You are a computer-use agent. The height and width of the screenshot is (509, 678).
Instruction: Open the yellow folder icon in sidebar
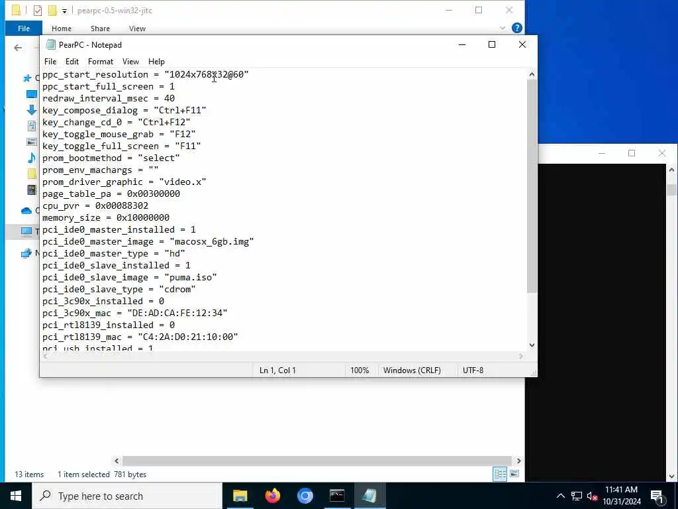(x=32, y=174)
